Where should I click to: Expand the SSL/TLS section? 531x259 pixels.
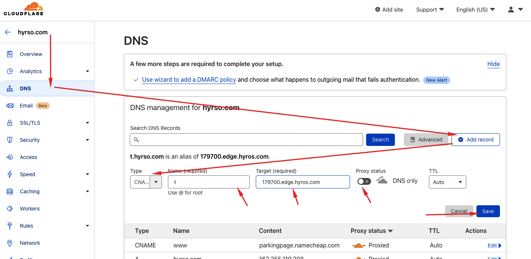[30, 122]
